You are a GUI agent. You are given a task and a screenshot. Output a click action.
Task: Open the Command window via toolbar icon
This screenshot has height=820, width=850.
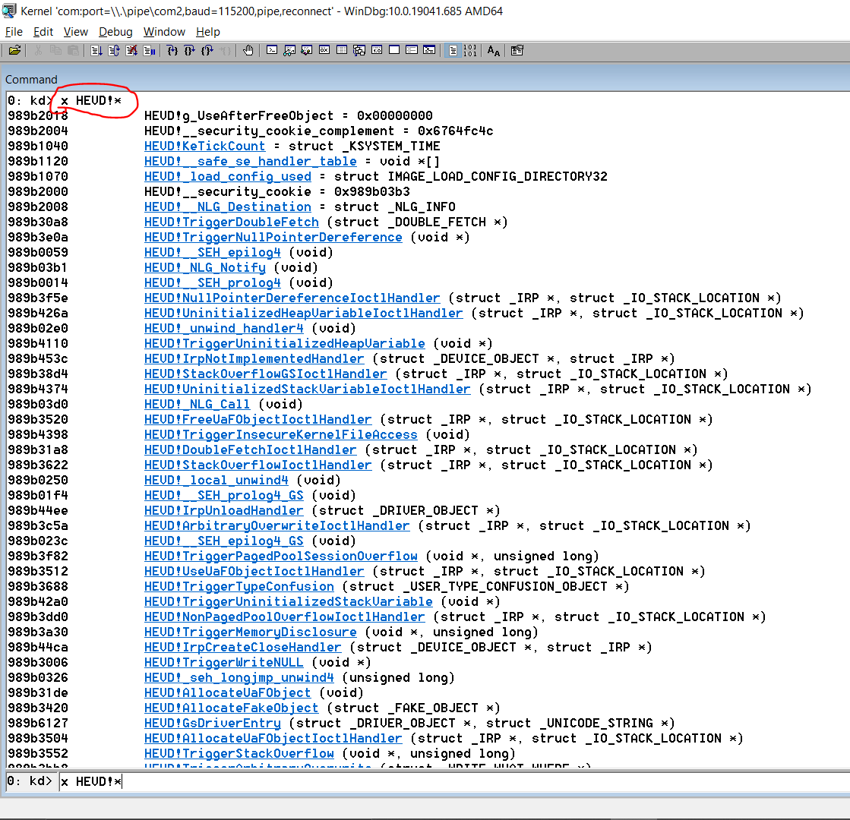coord(272,51)
